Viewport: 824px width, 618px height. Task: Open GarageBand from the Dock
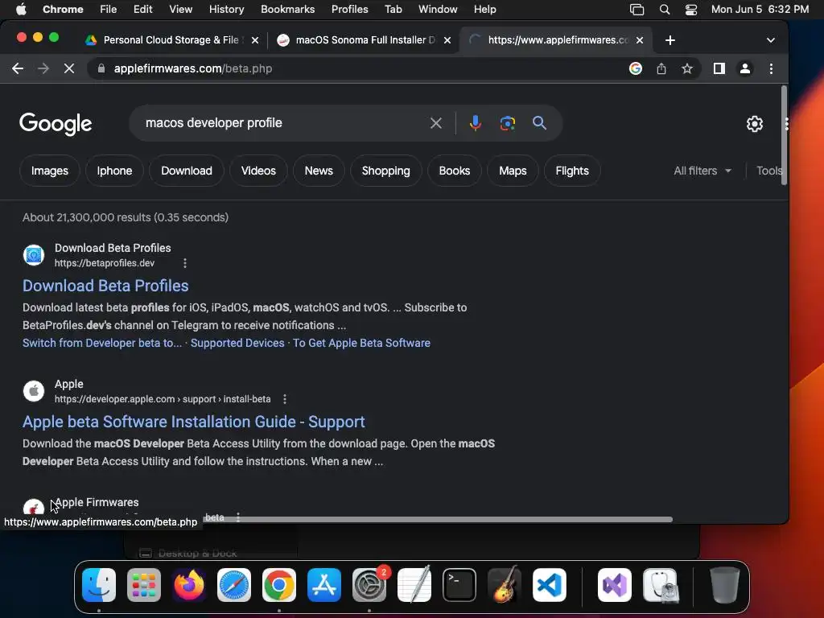click(505, 585)
